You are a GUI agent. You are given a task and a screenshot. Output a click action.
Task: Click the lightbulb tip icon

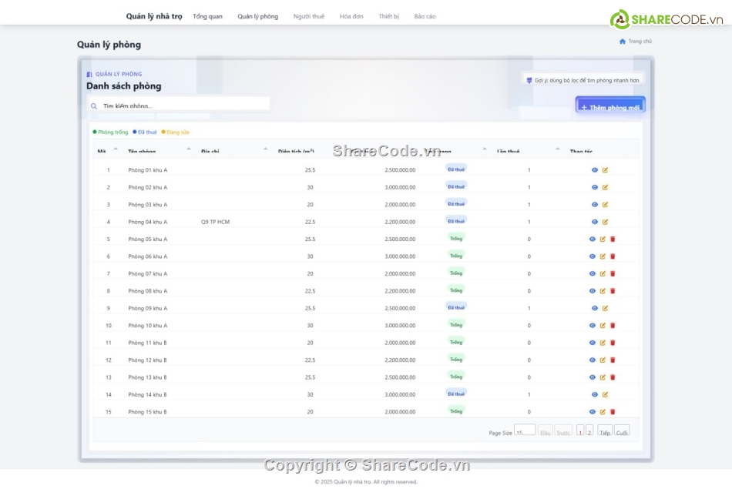point(529,79)
